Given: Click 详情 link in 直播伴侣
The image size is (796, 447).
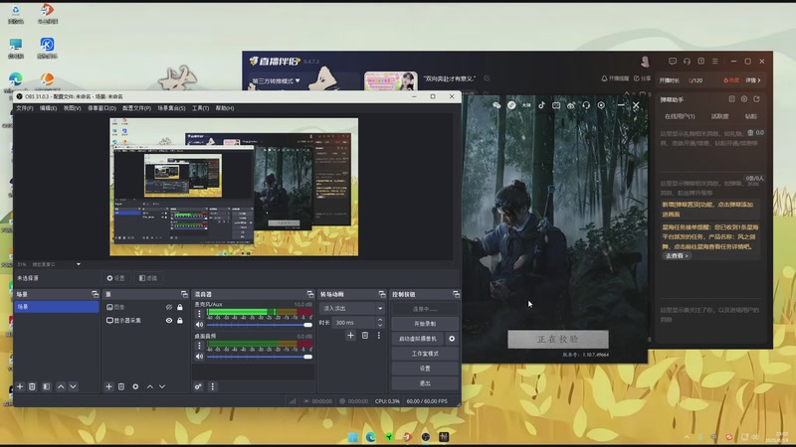Looking at the screenshot, I should point(753,80).
